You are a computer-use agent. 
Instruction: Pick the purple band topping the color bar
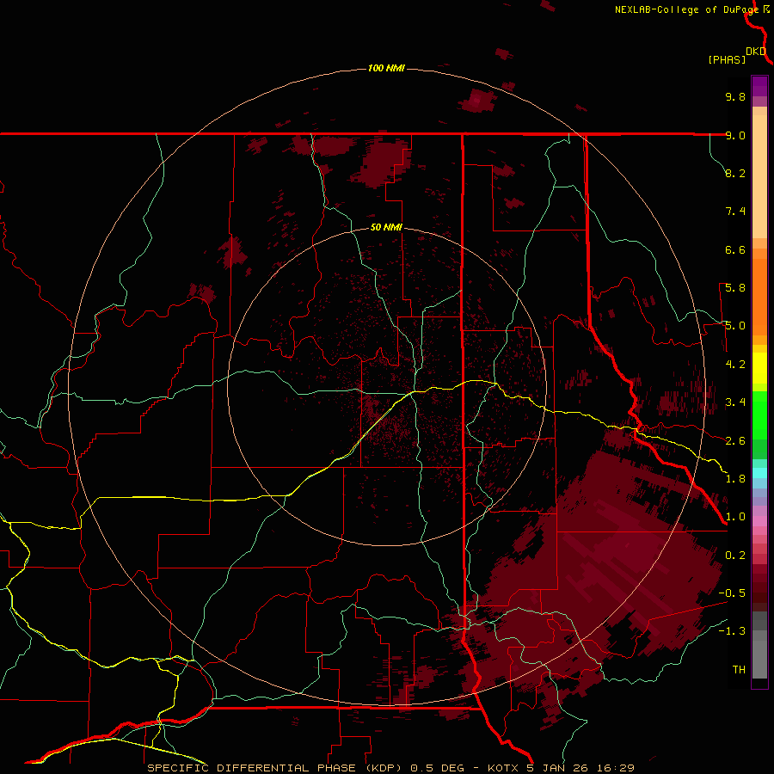pyautogui.click(x=759, y=86)
